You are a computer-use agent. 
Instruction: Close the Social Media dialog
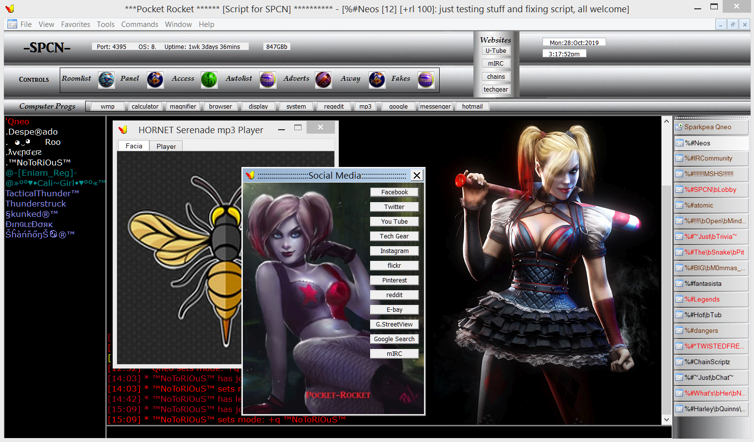(417, 175)
